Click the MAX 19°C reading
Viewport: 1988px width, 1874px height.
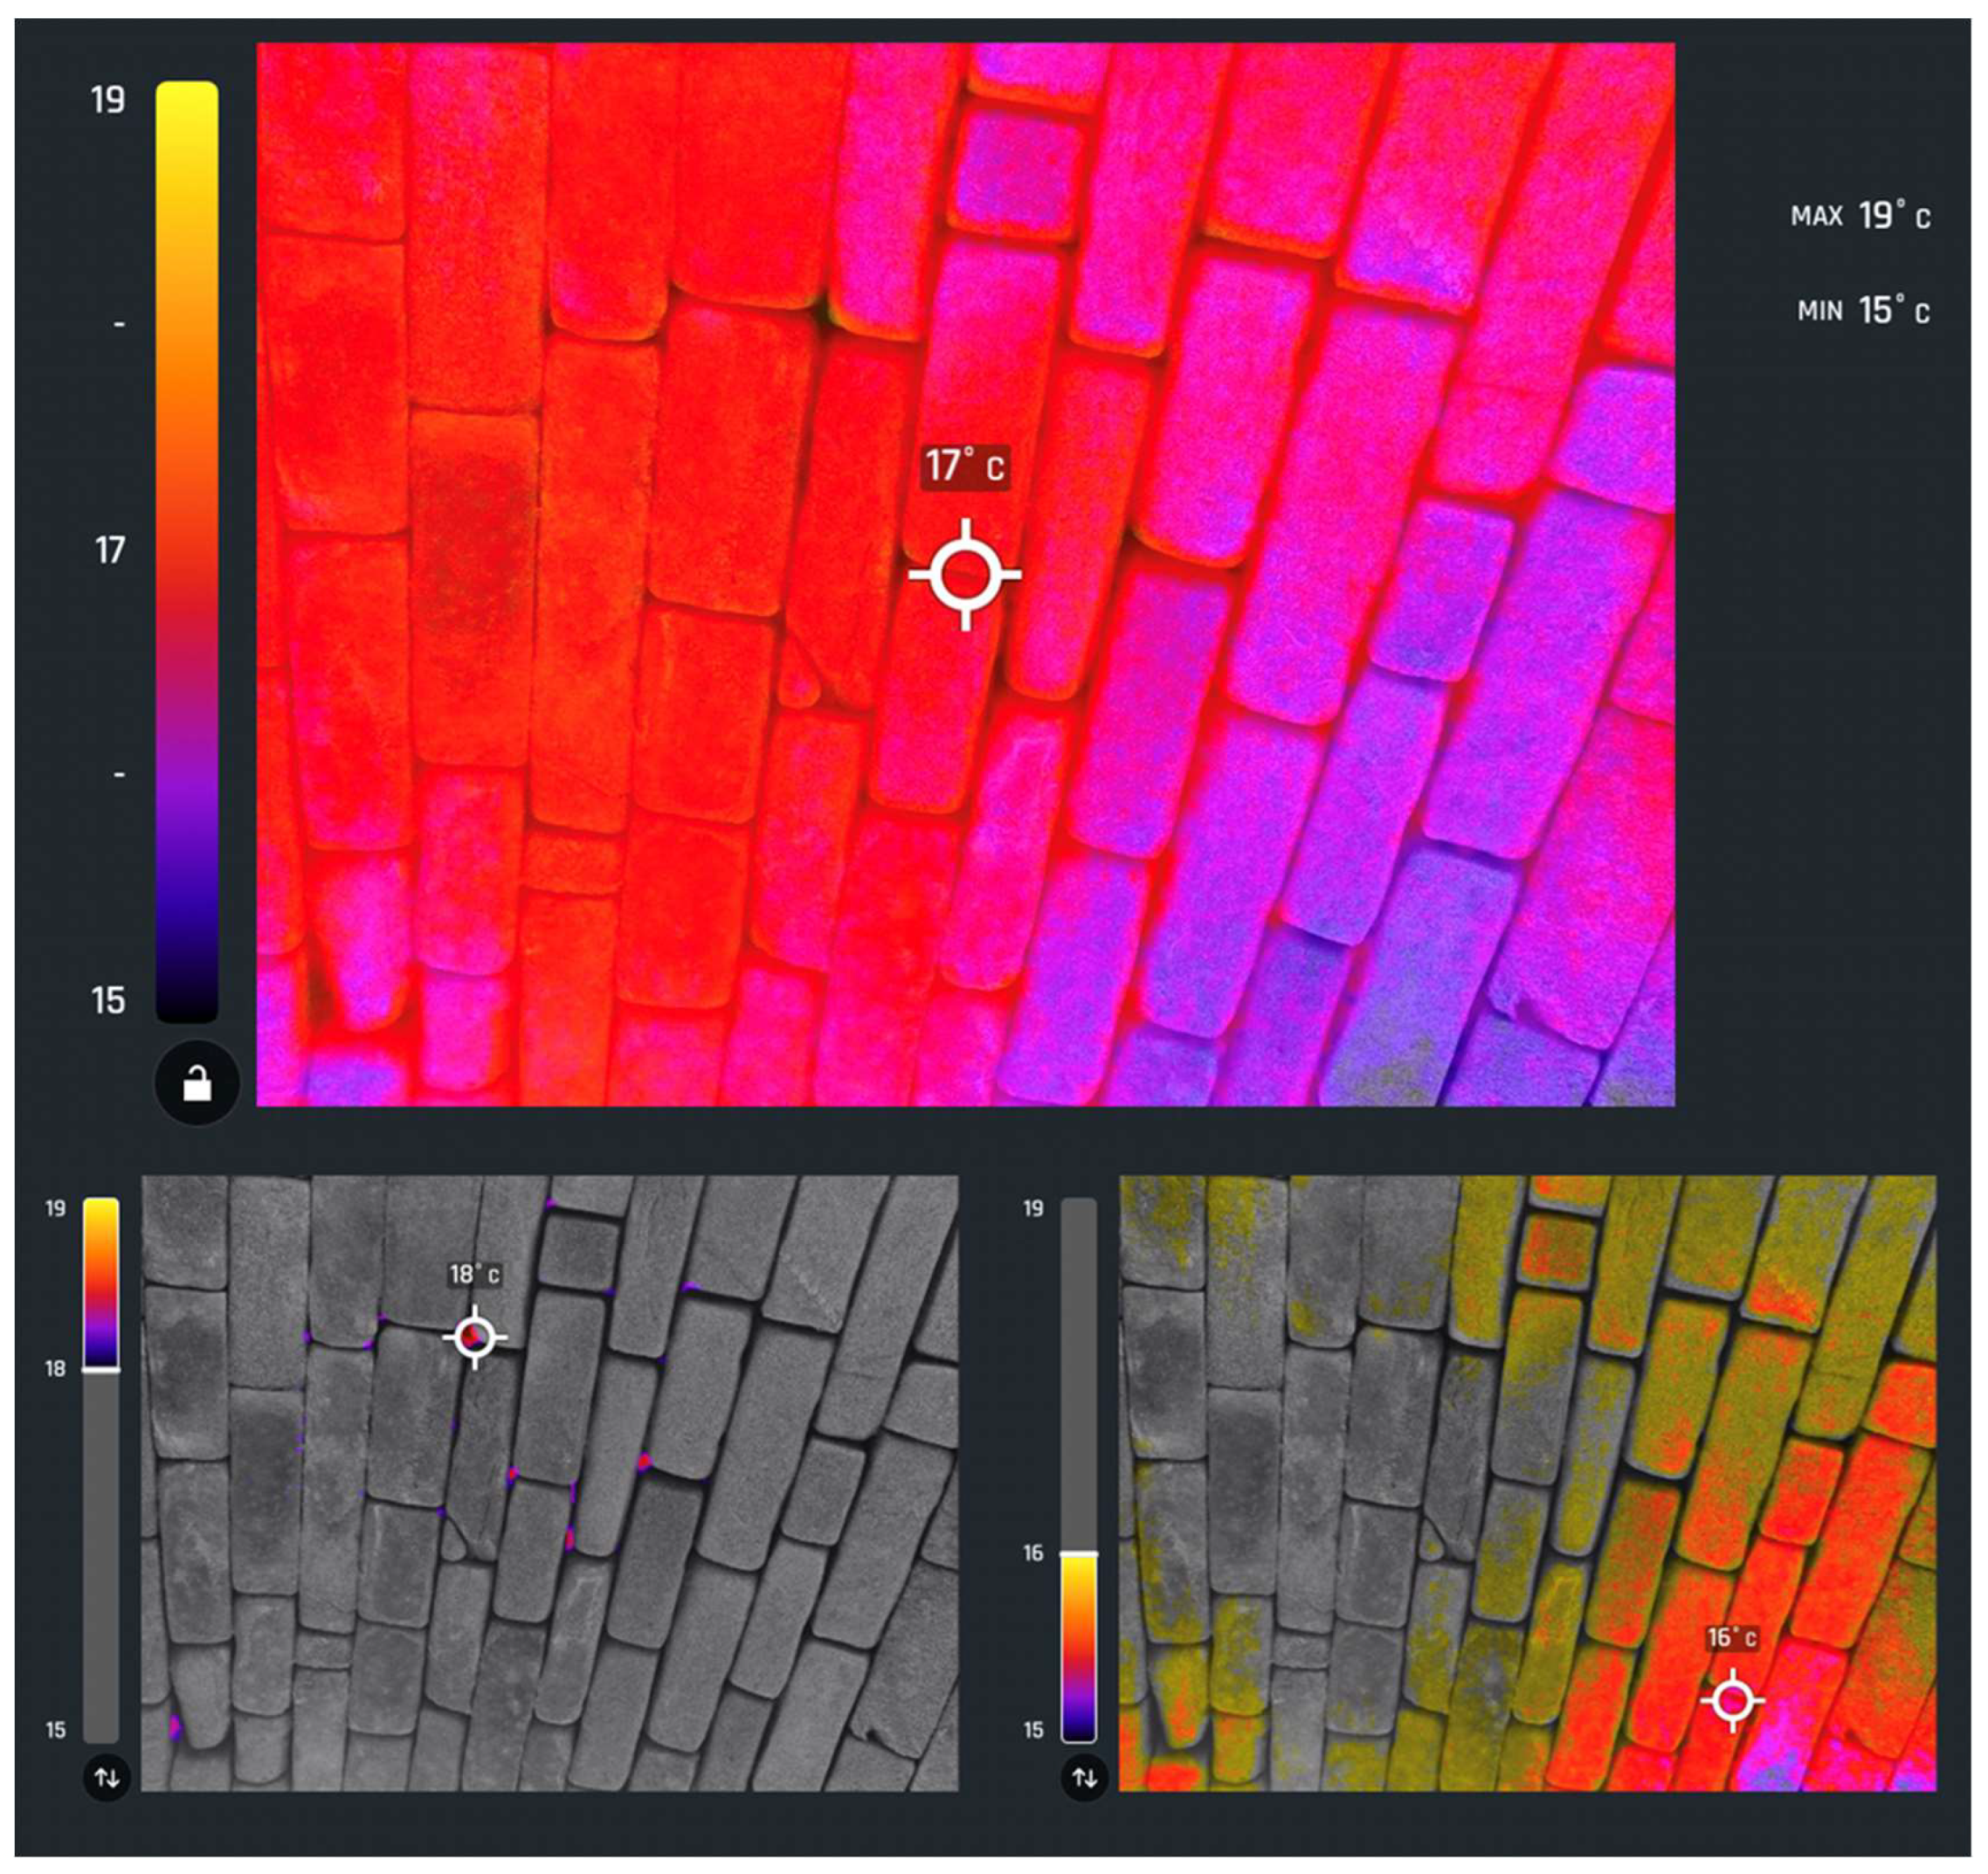1860,216
